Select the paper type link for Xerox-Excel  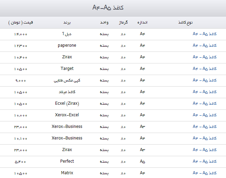204,115
